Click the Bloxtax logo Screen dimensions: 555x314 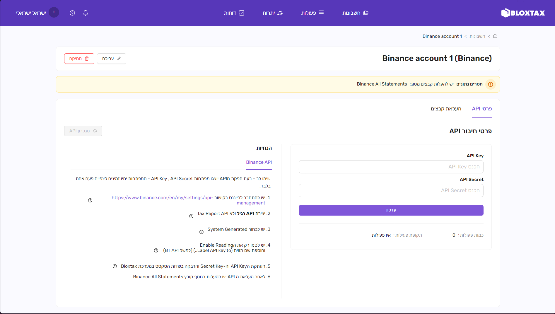523,13
